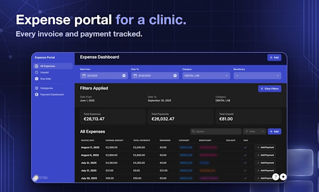Click the Add button in dashboard header
The image size is (319, 192).
pos(274,58)
